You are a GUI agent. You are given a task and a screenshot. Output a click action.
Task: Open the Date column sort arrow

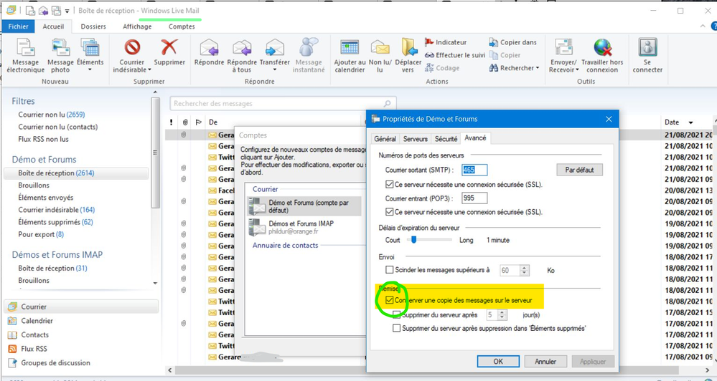point(690,123)
